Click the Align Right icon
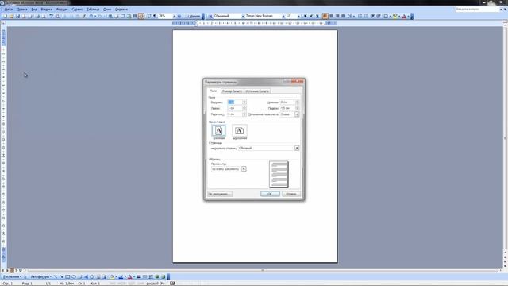Screen dimensions: 508x286 click(x=337, y=16)
